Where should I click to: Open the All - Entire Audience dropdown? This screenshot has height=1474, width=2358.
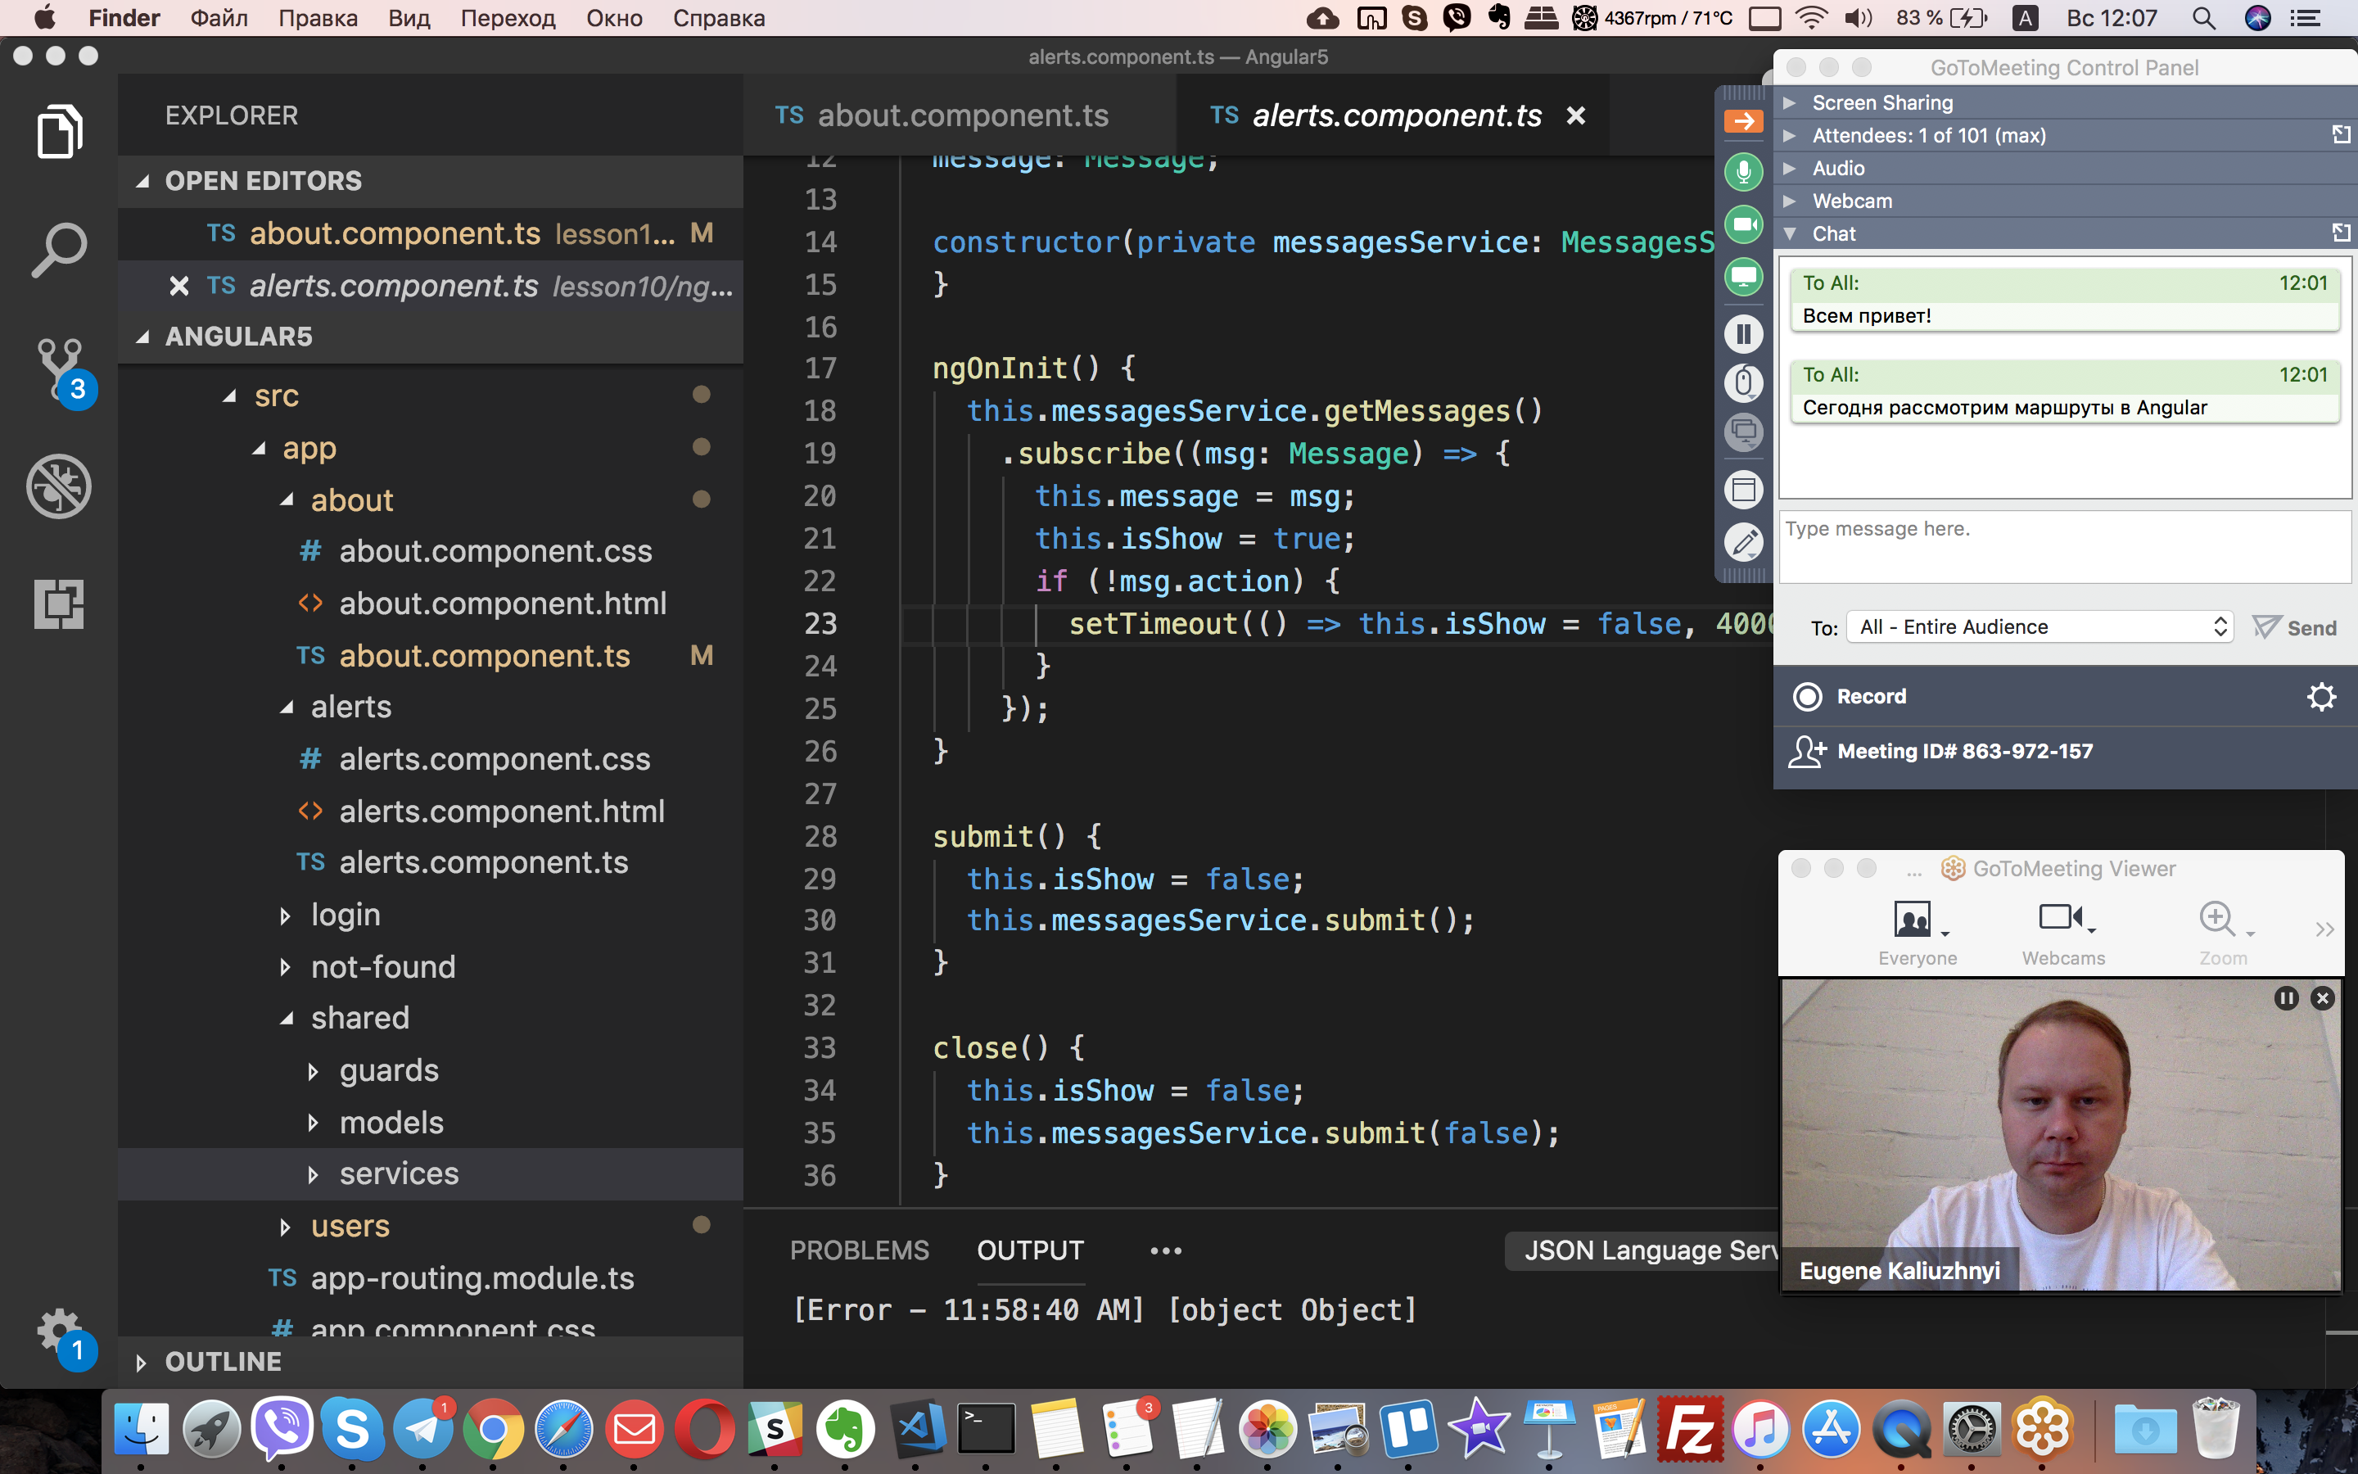(x=2039, y=626)
